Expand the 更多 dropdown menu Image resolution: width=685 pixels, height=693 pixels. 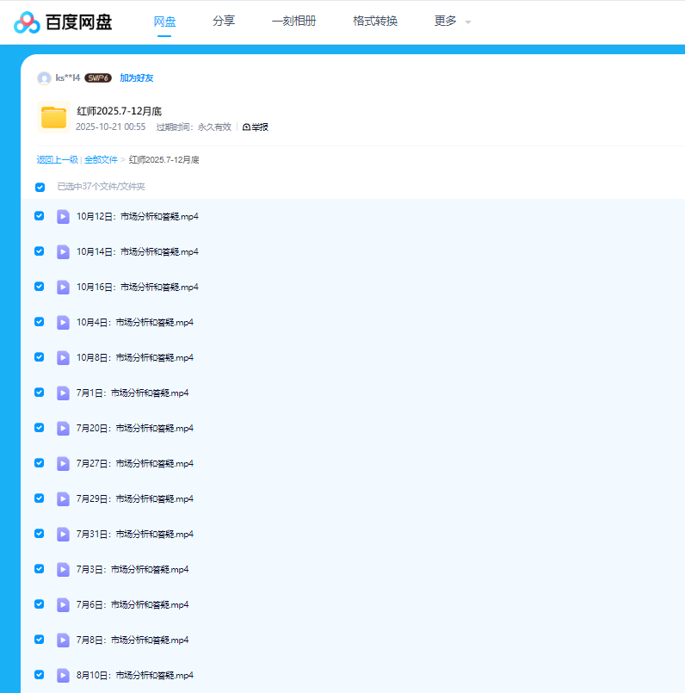point(452,22)
